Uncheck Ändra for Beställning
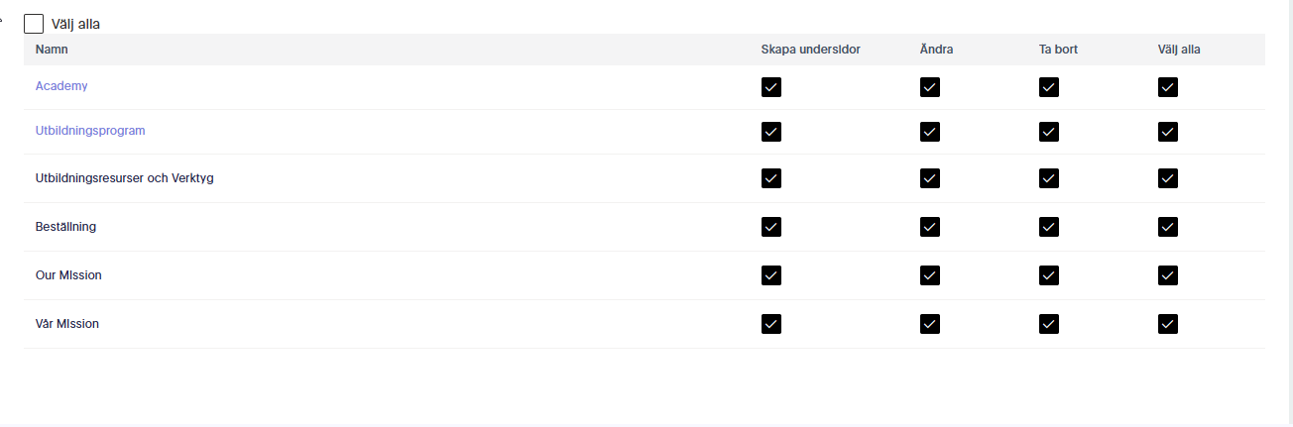The image size is (1293, 427). pyautogui.click(x=930, y=227)
